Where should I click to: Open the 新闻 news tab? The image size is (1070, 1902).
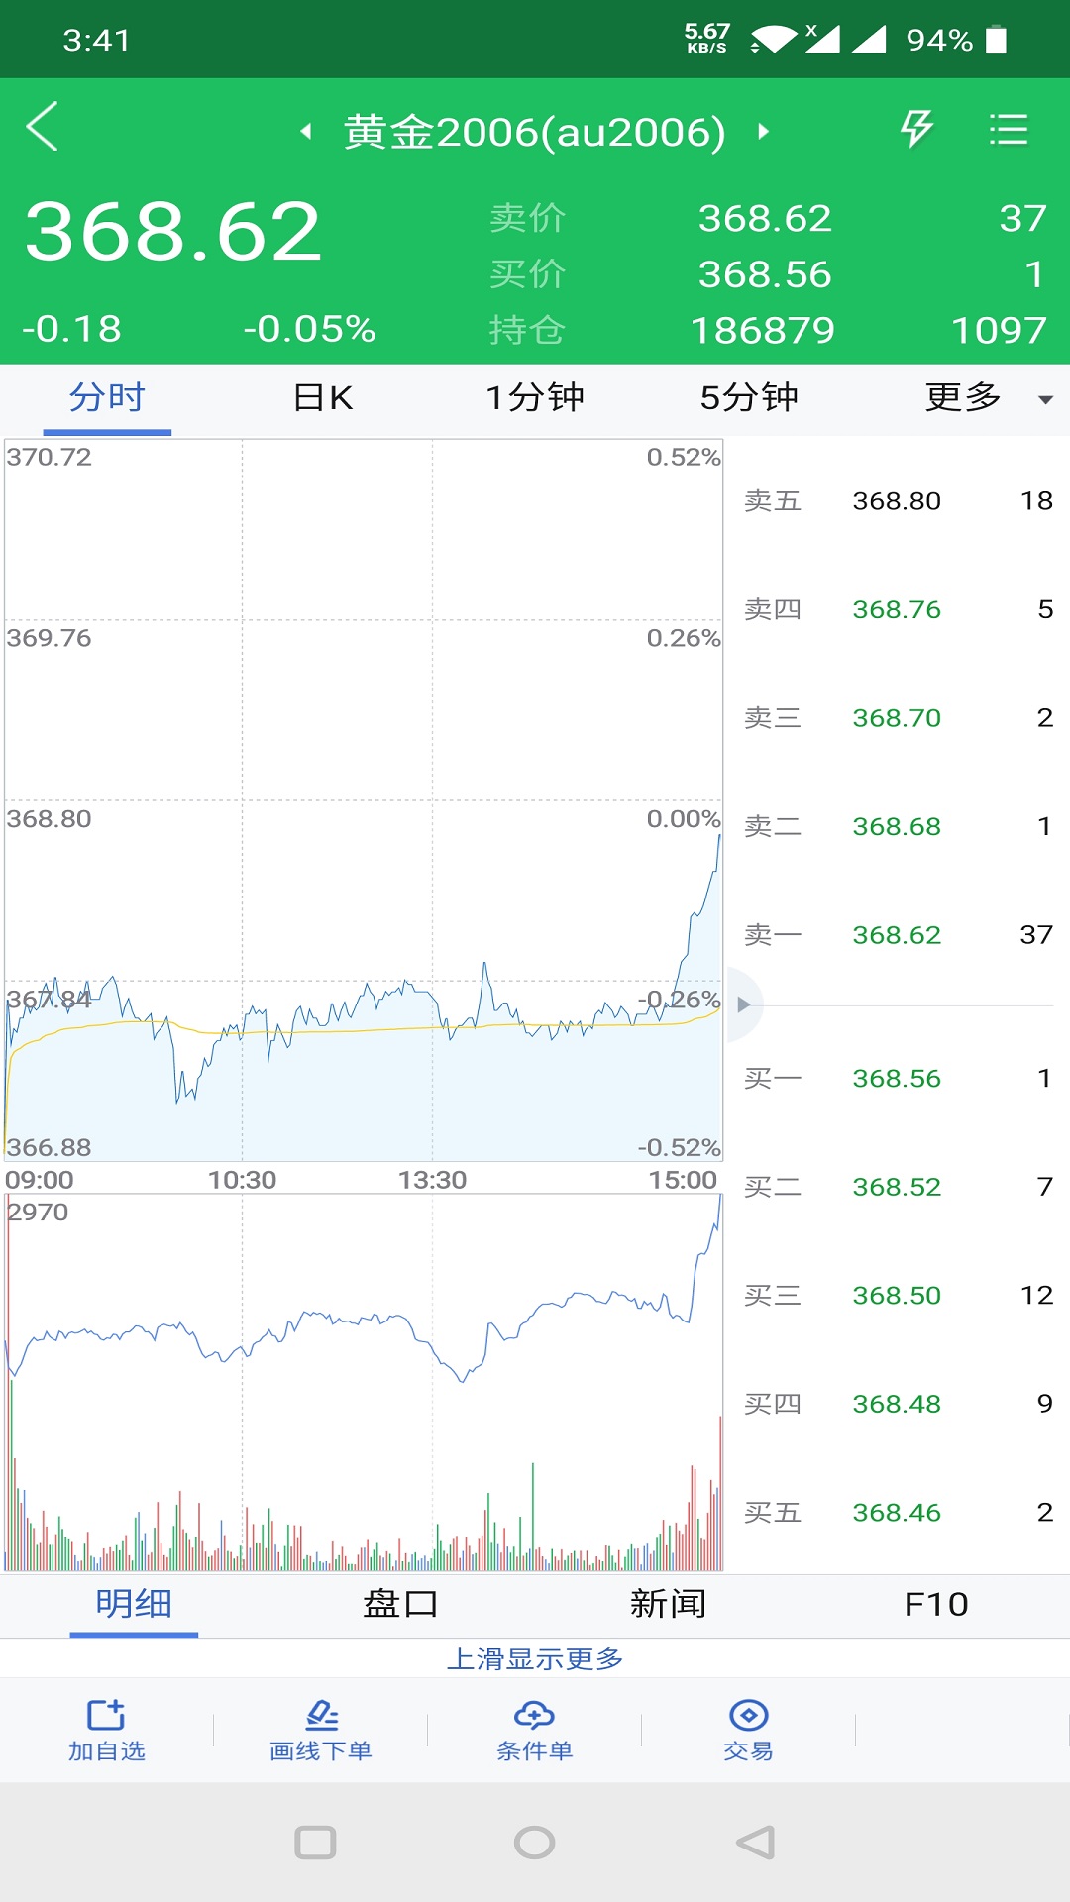click(x=668, y=1604)
